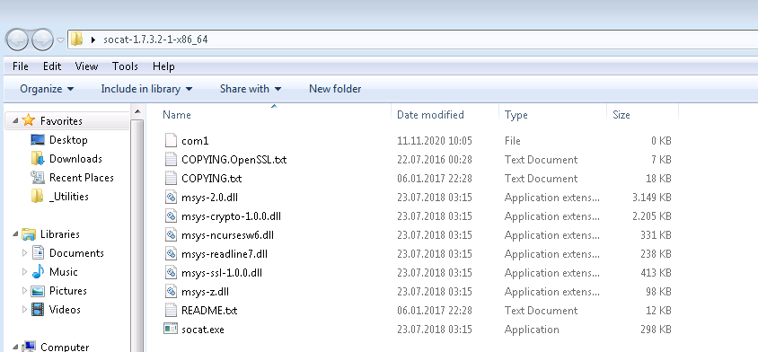Click the 3.149 KB size value
The width and height of the screenshot is (758, 352).
pyautogui.click(x=651, y=198)
